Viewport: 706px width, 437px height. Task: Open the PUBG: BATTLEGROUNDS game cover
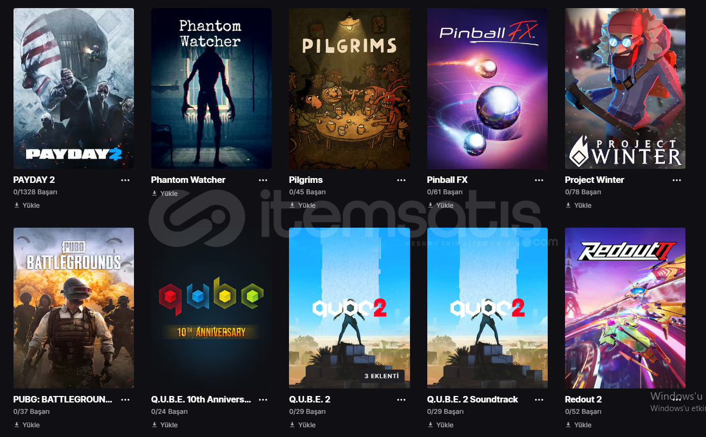[x=73, y=308]
